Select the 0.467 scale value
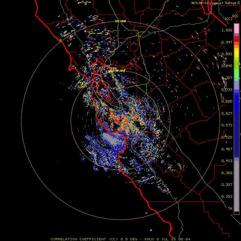 (227, 149)
